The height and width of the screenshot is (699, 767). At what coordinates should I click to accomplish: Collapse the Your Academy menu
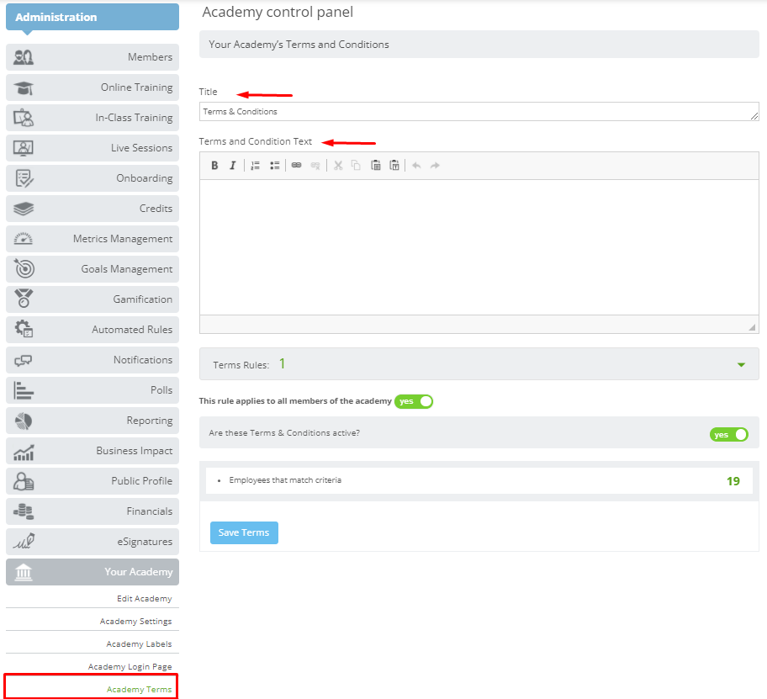coord(93,572)
